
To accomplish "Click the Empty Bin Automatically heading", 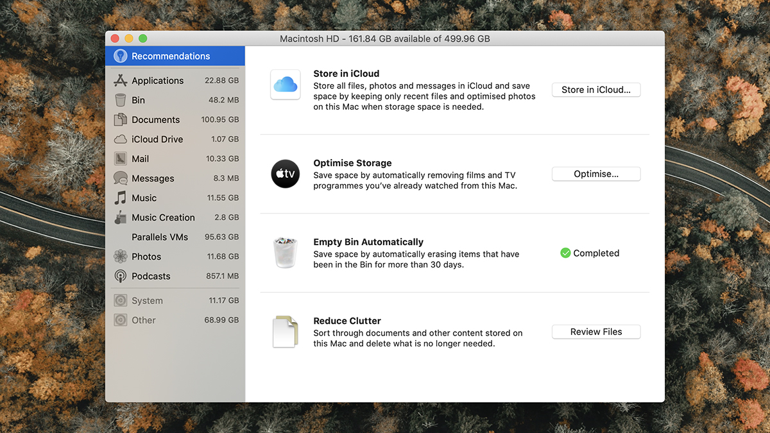I will pyautogui.click(x=368, y=242).
